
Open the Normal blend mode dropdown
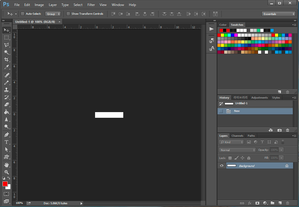[x=237, y=150]
